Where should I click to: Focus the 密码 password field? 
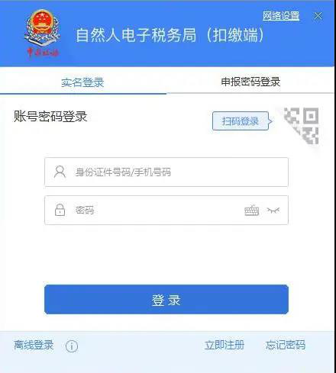pyautogui.click(x=166, y=210)
